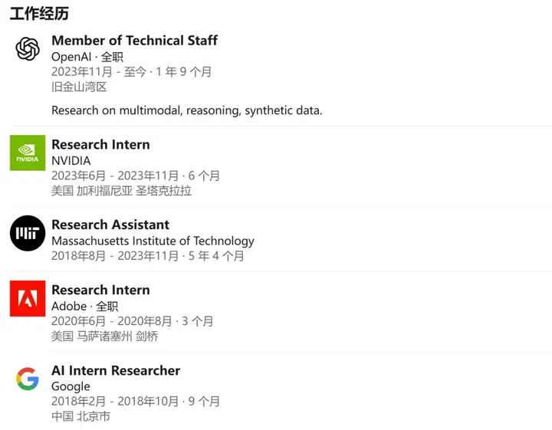Open the Research Assistant job title

[110, 225]
